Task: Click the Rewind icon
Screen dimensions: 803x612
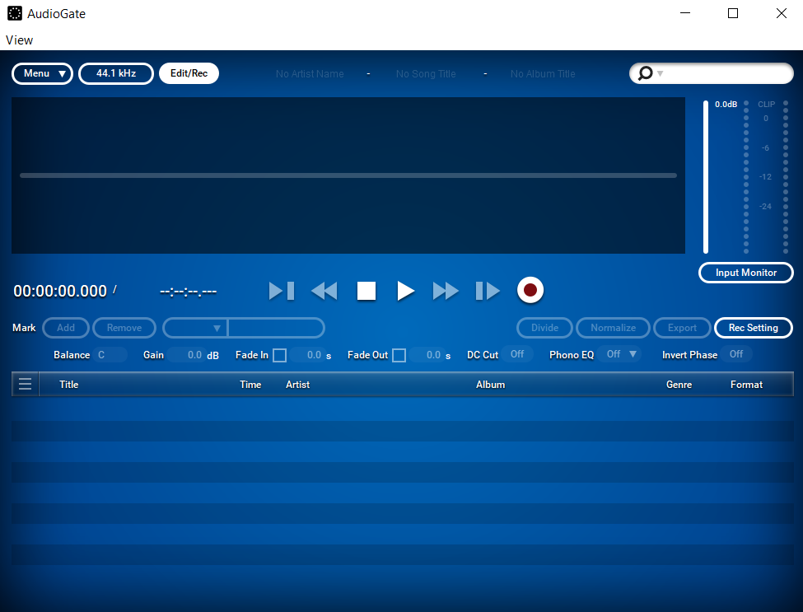Action: [324, 290]
